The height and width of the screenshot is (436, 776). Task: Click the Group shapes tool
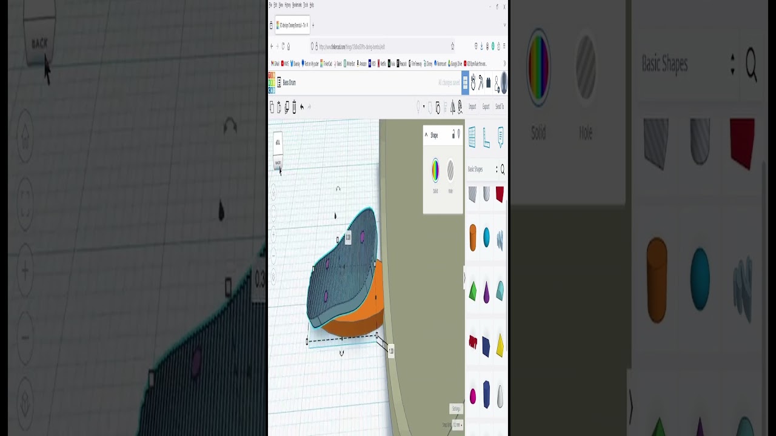(x=430, y=107)
